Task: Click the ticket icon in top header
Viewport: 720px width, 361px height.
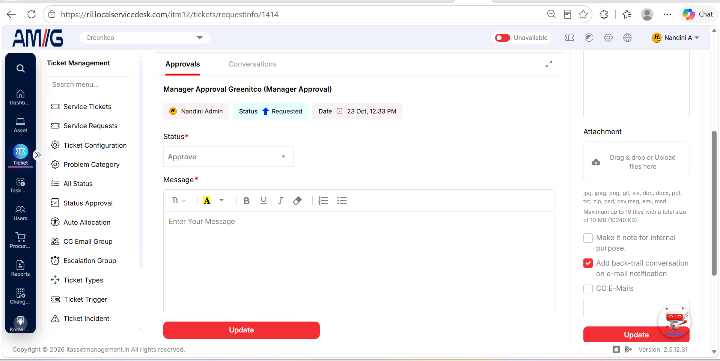Action: pyautogui.click(x=569, y=38)
